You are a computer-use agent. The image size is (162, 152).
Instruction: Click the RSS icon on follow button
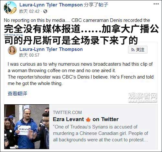[x=133, y=50]
